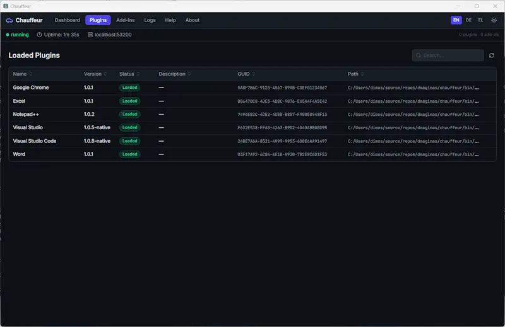Click the uptime clock icon
This screenshot has height=327, width=505.
[39, 35]
